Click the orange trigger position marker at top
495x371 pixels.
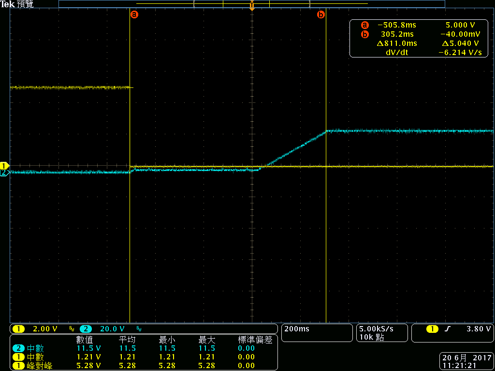pyautogui.click(x=252, y=5)
